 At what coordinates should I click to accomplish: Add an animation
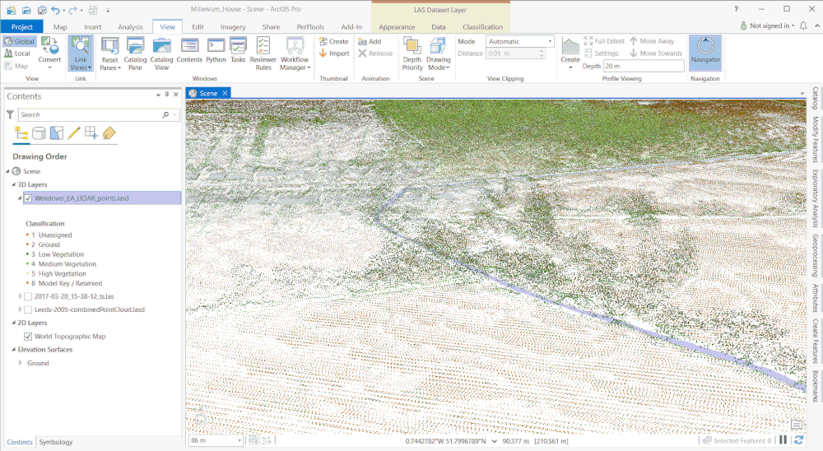370,41
